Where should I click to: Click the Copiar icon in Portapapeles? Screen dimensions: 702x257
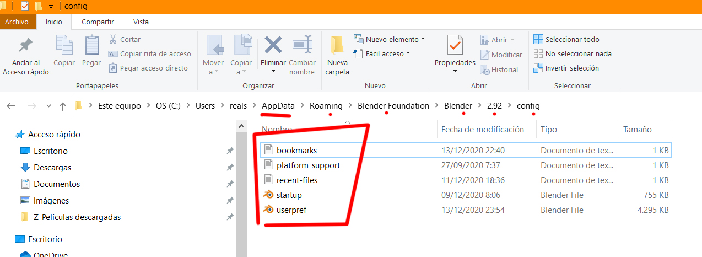click(x=64, y=46)
